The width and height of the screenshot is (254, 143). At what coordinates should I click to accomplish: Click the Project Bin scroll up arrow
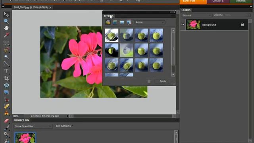(176, 132)
